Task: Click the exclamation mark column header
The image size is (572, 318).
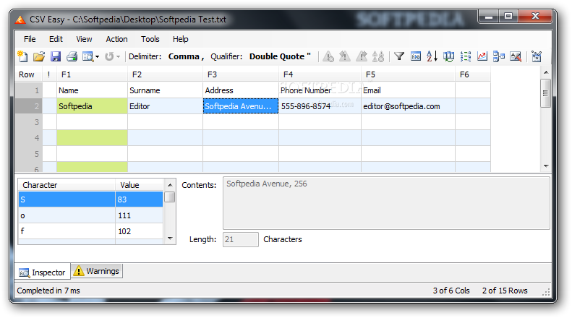Action: (49, 74)
